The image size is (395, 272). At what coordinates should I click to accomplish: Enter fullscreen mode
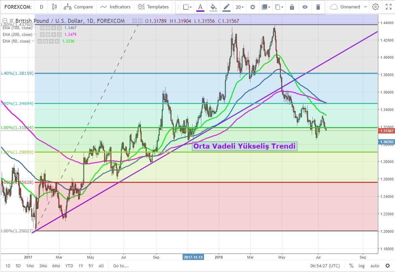point(388,7)
